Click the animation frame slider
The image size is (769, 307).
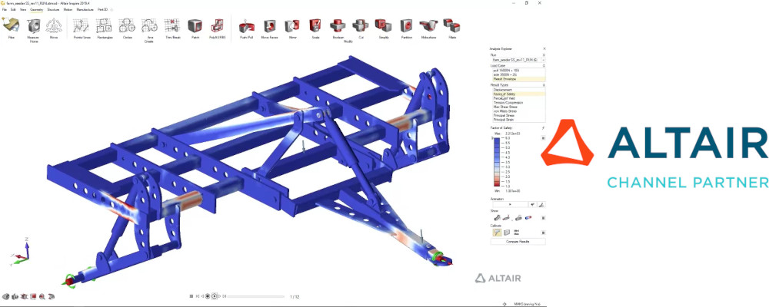pos(255,296)
